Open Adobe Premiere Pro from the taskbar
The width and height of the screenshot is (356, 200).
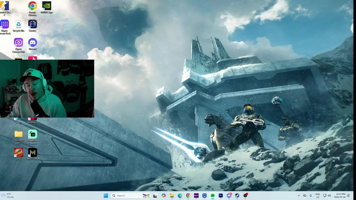221,196
